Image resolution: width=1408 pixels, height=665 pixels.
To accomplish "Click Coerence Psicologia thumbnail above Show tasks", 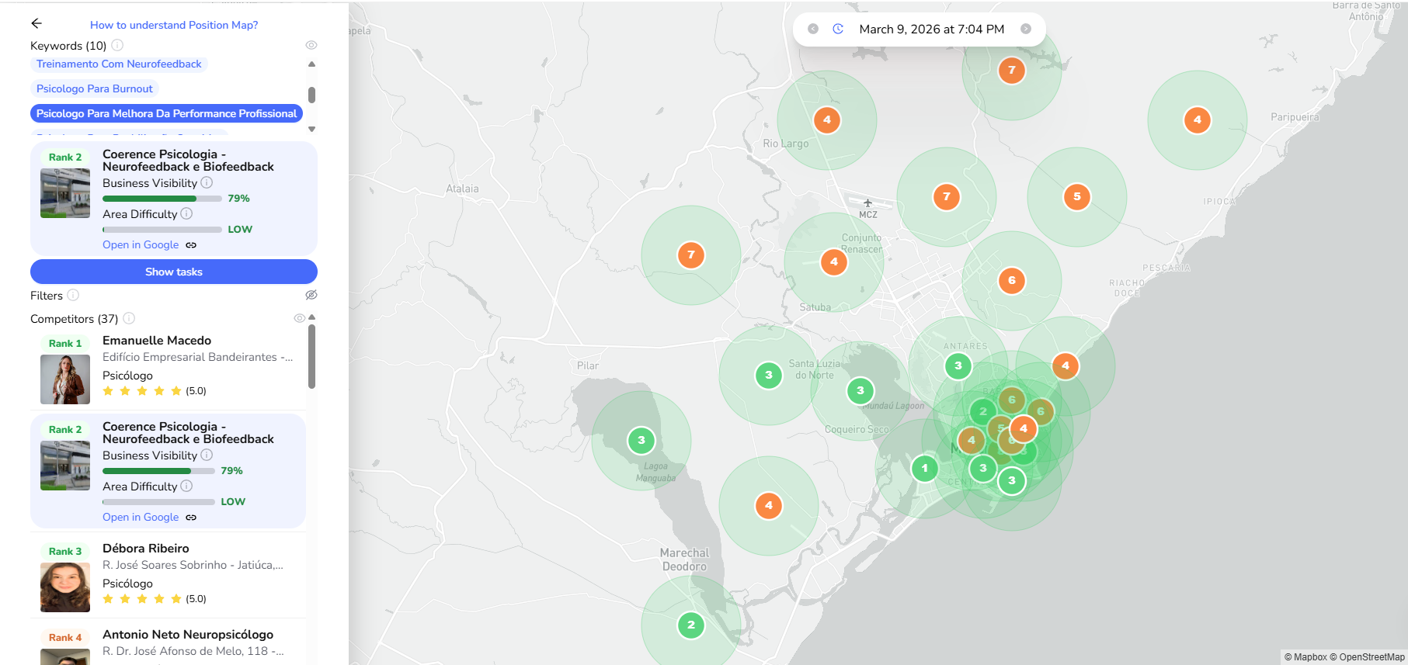I will click(x=65, y=193).
